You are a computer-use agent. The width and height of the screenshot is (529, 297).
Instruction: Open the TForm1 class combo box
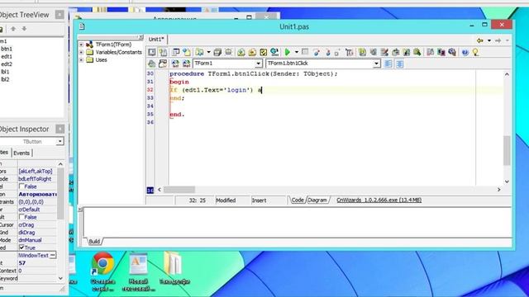point(227,64)
